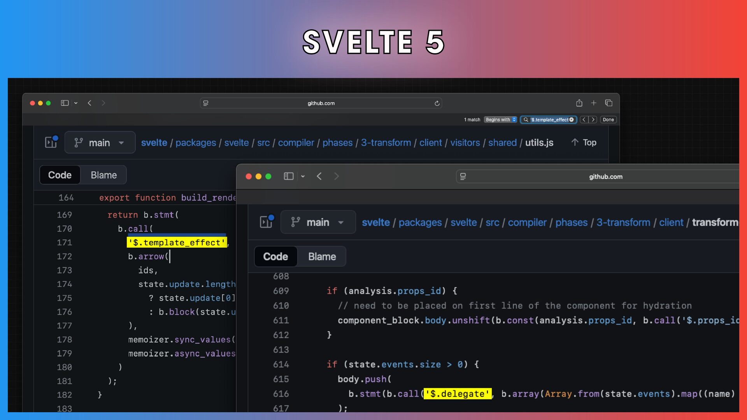Reload page in the back Safari window
The width and height of the screenshot is (747, 420).
pos(437,103)
